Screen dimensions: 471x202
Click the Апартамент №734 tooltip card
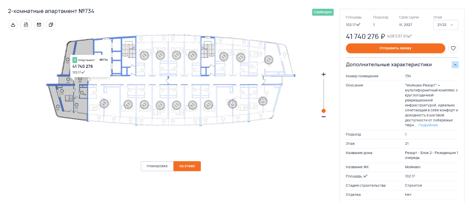[90, 66]
